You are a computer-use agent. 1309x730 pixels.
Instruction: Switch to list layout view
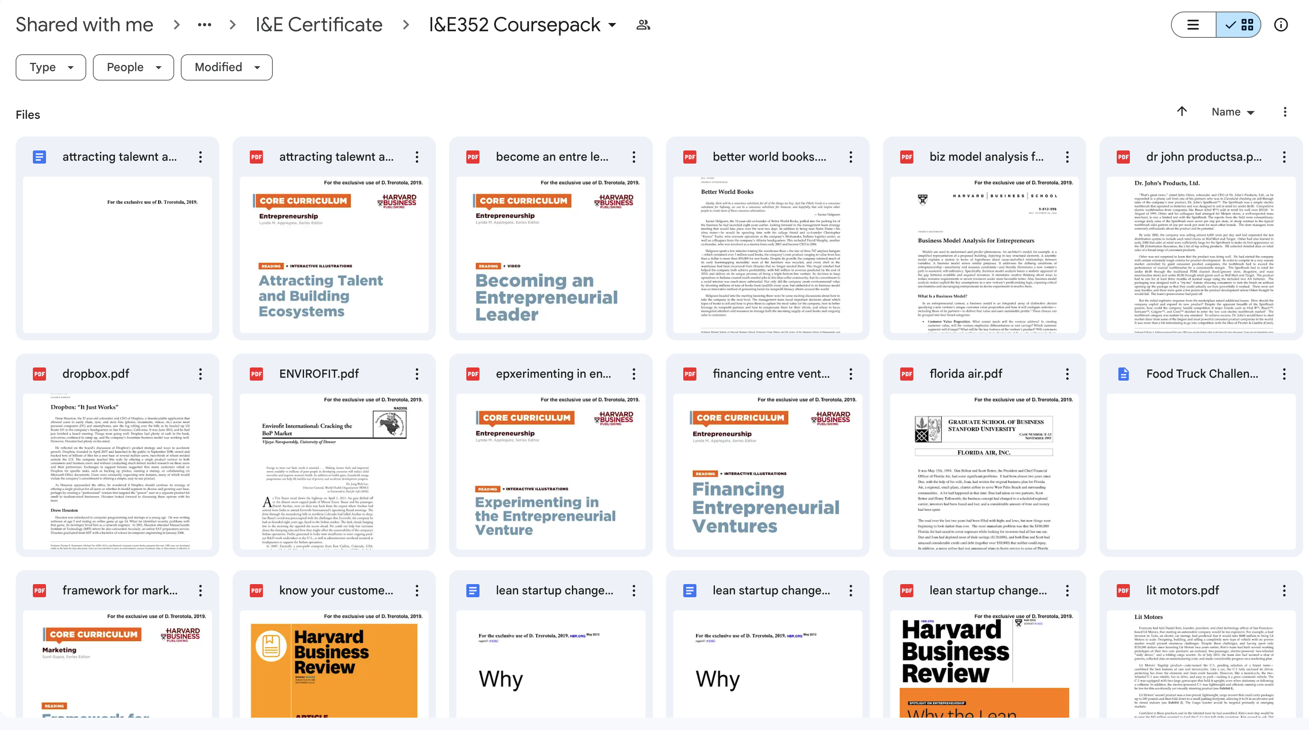pyautogui.click(x=1193, y=24)
